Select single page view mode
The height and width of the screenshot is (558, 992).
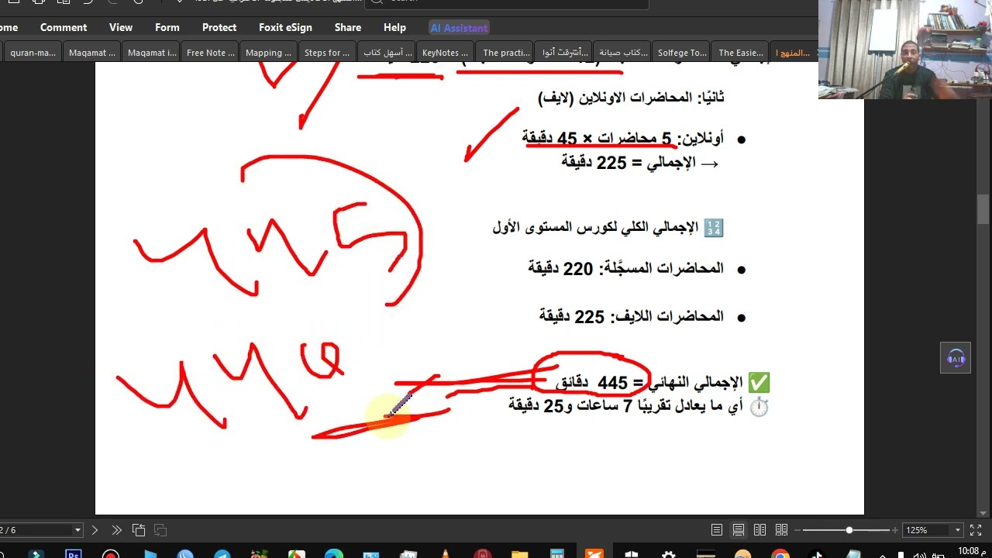[x=717, y=530]
